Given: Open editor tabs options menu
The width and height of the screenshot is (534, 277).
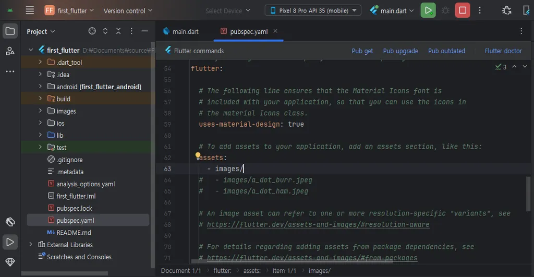Looking at the screenshot, I should tap(521, 31).
